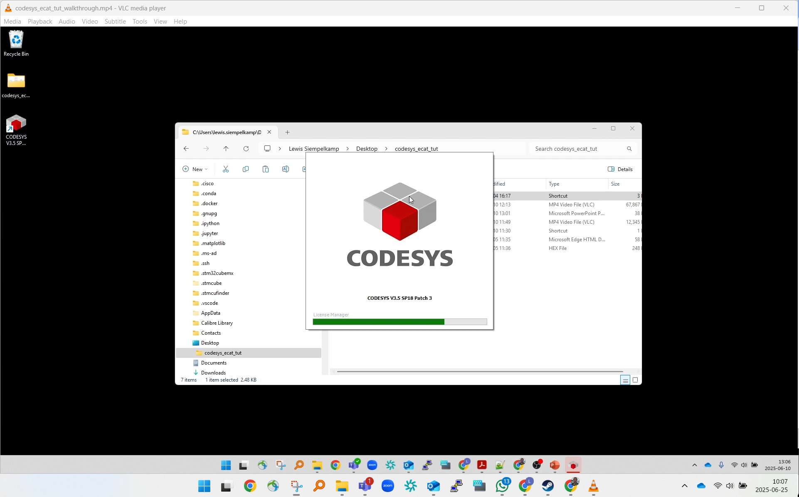799x497 pixels.
Task: Switch Explorer to large icons view
Action: point(636,380)
